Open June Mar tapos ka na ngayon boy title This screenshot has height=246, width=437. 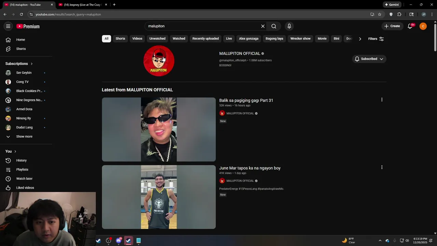pos(250,168)
